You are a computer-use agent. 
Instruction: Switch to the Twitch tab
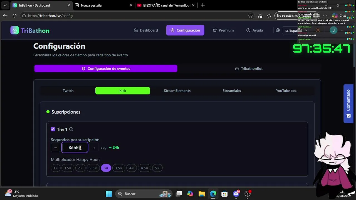68,91
